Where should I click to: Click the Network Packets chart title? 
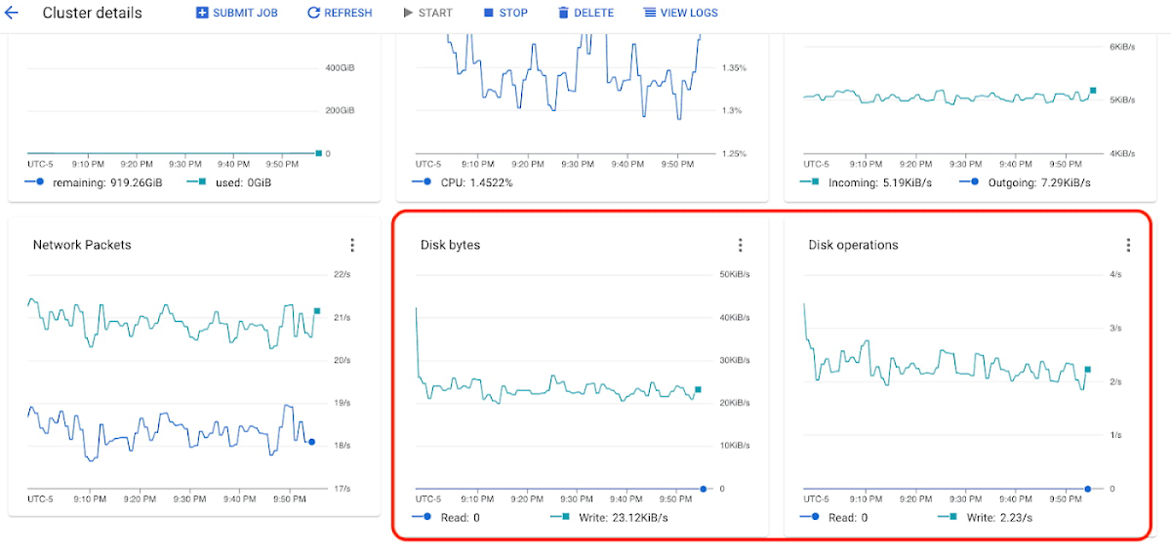pos(82,245)
